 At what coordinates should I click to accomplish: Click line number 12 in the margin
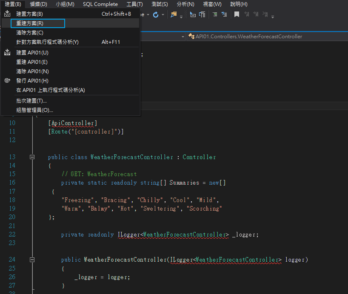12,140
